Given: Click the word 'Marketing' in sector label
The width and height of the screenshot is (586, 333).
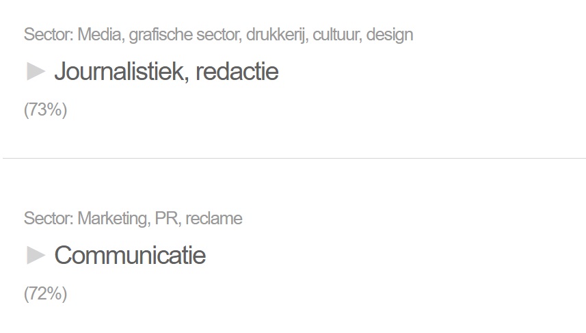Looking at the screenshot, I should coord(114,219).
